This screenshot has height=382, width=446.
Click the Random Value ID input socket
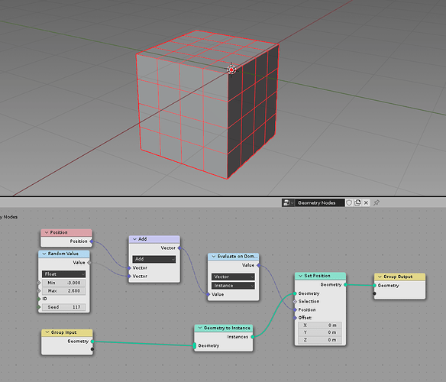(x=39, y=299)
